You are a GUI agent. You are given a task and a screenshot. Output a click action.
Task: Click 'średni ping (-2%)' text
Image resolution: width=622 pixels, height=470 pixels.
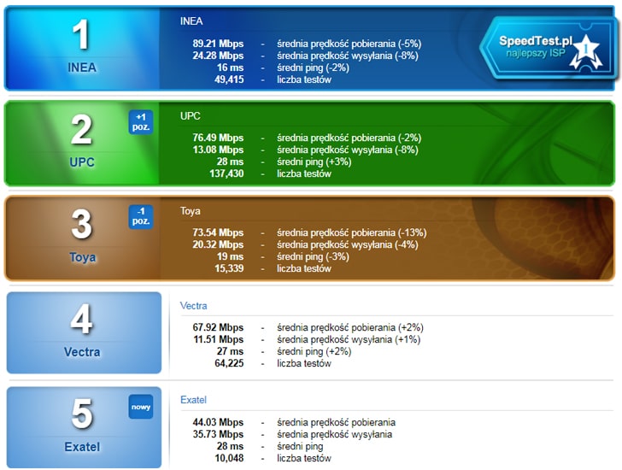click(313, 68)
